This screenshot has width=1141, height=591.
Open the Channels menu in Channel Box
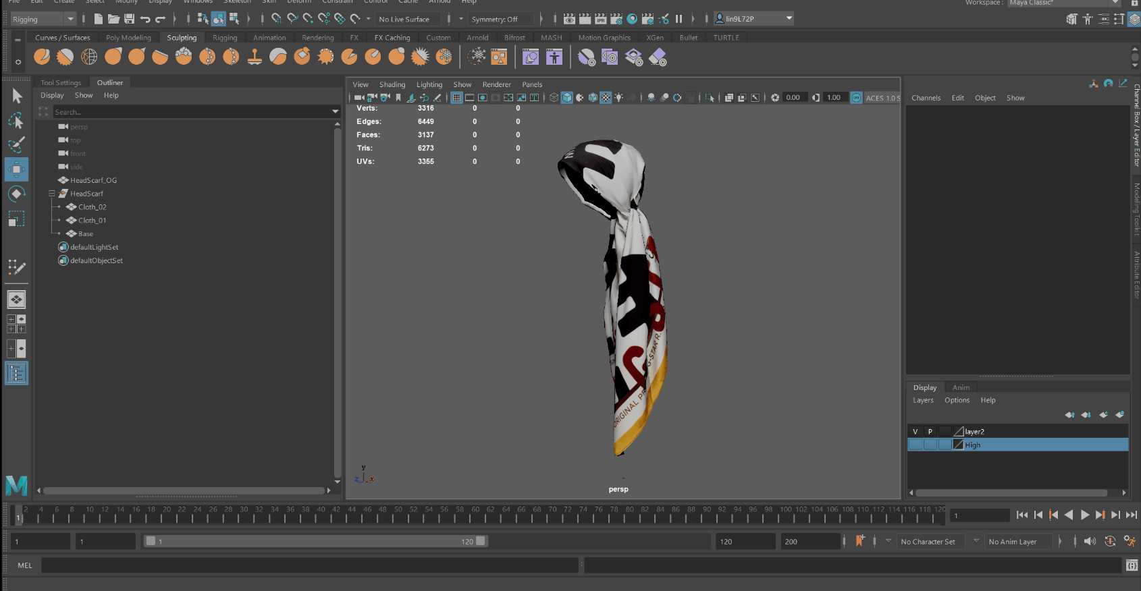(x=926, y=98)
